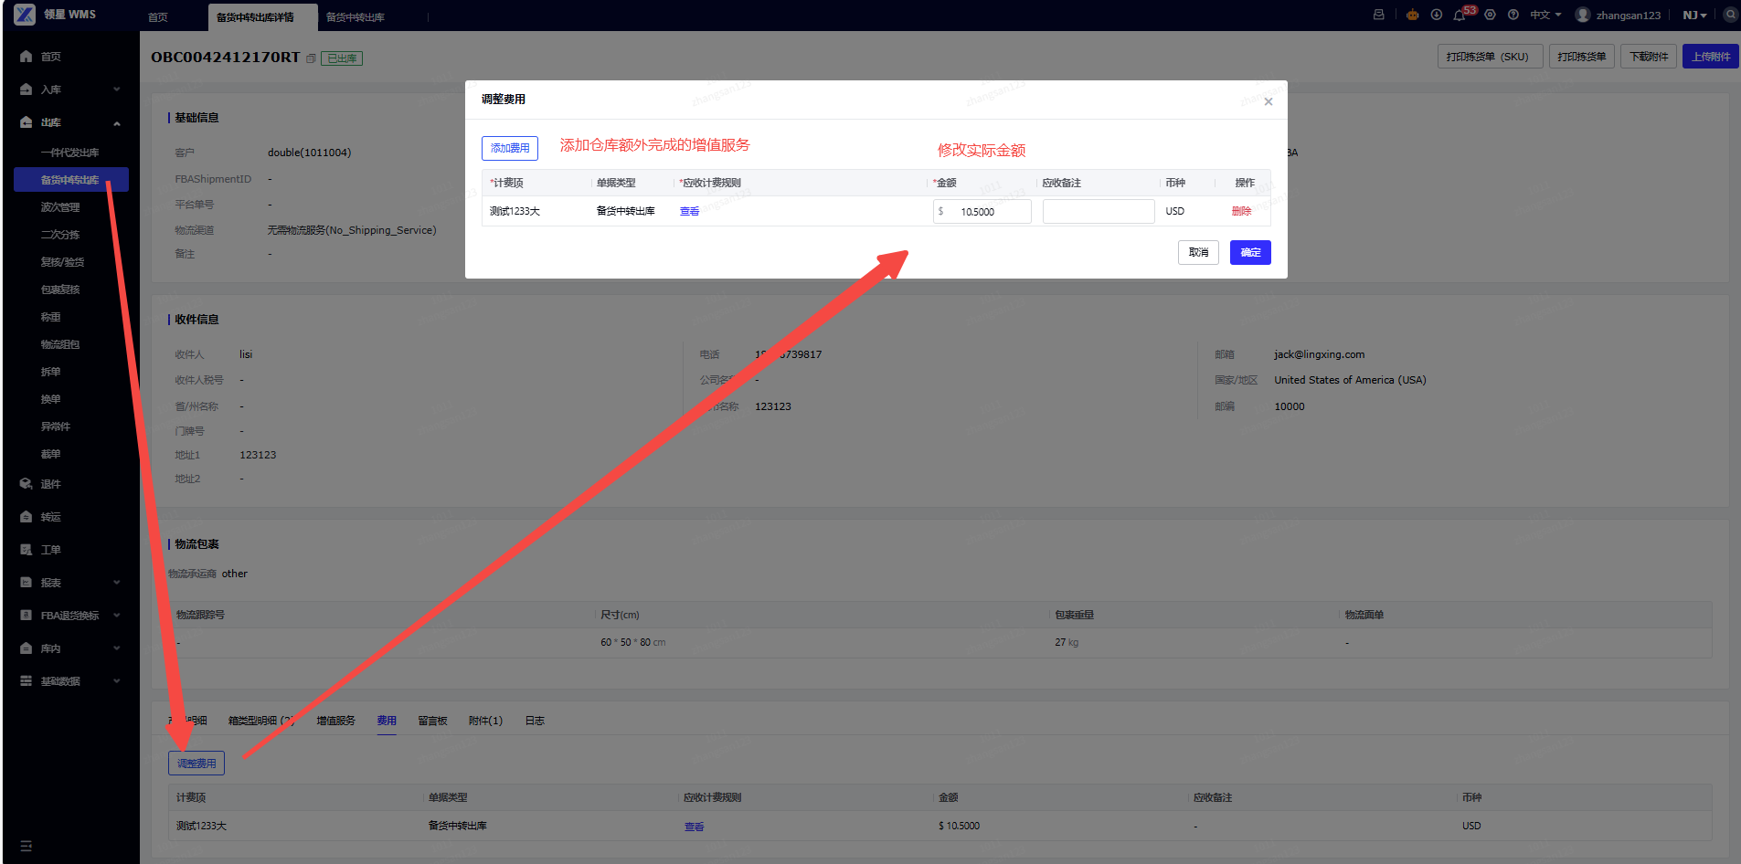Click the 转运 transfer icon in sidebar
This screenshot has height=864, width=1741.
pyautogui.click(x=26, y=517)
